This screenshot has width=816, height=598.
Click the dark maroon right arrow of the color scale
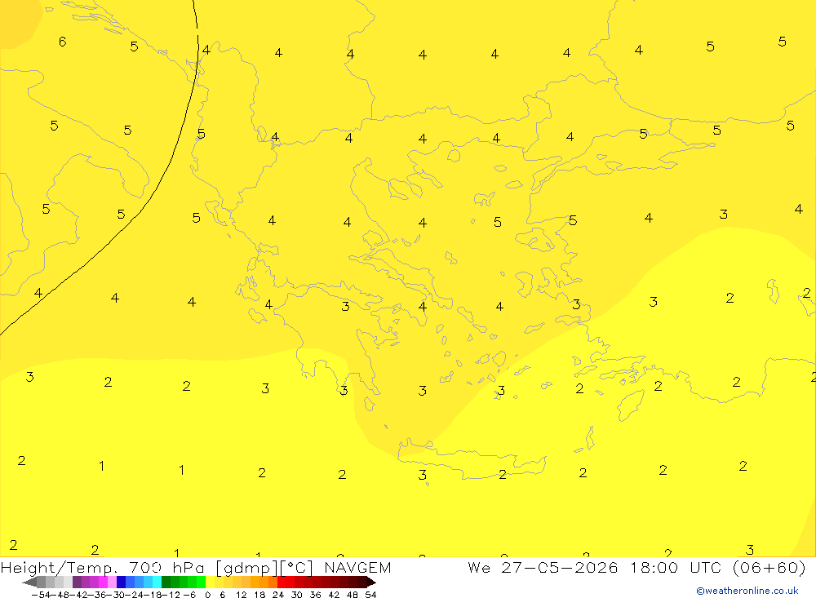[x=370, y=582]
